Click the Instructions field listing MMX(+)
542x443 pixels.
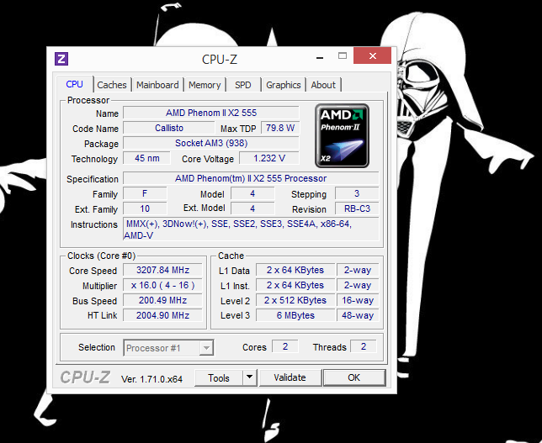(251, 229)
